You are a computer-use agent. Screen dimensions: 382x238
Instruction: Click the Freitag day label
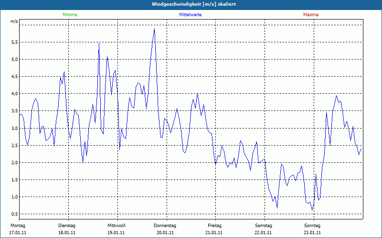(x=214, y=226)
